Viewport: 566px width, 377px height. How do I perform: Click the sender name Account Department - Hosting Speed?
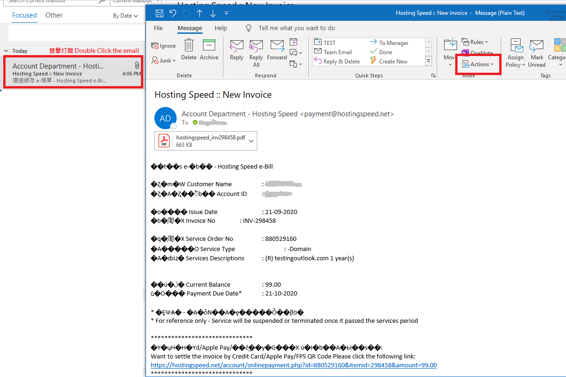(x=240, y=114)
